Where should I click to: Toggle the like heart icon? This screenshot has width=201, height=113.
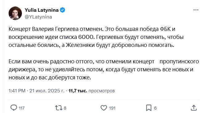[104, 108]
